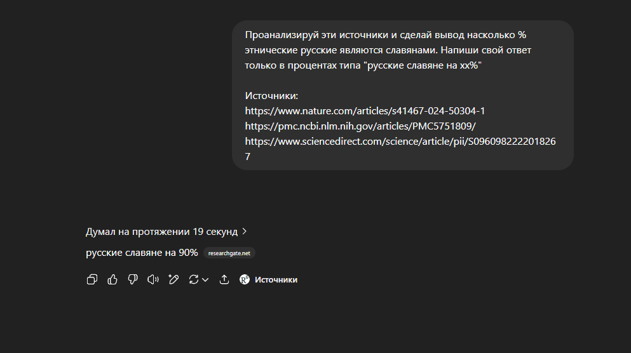Image resolution: width=631 pixels, height=353 pixels.
Task: Click the quoted phrase "русские славяне на xx%"
Action: [x=420, y=65]
